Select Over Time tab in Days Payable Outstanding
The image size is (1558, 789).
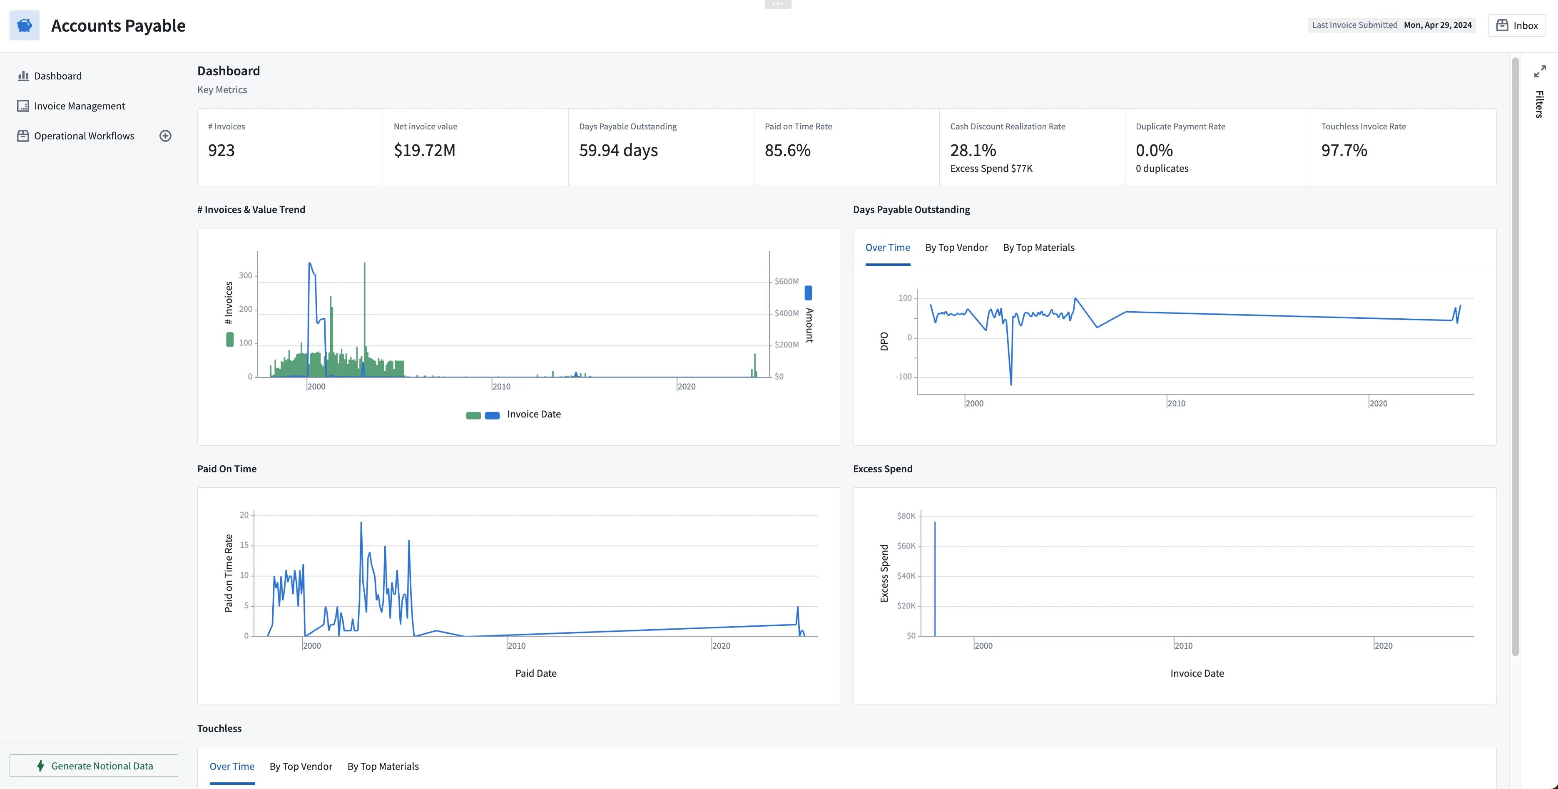887,247
